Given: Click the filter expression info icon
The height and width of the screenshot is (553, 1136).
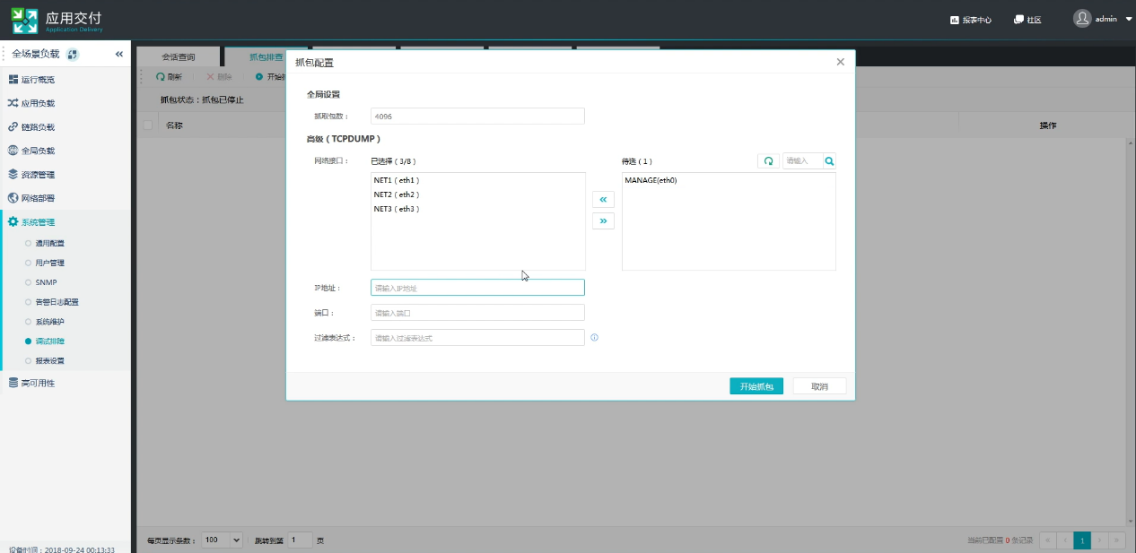Looking at the screenshot, I should coord(594,338).
